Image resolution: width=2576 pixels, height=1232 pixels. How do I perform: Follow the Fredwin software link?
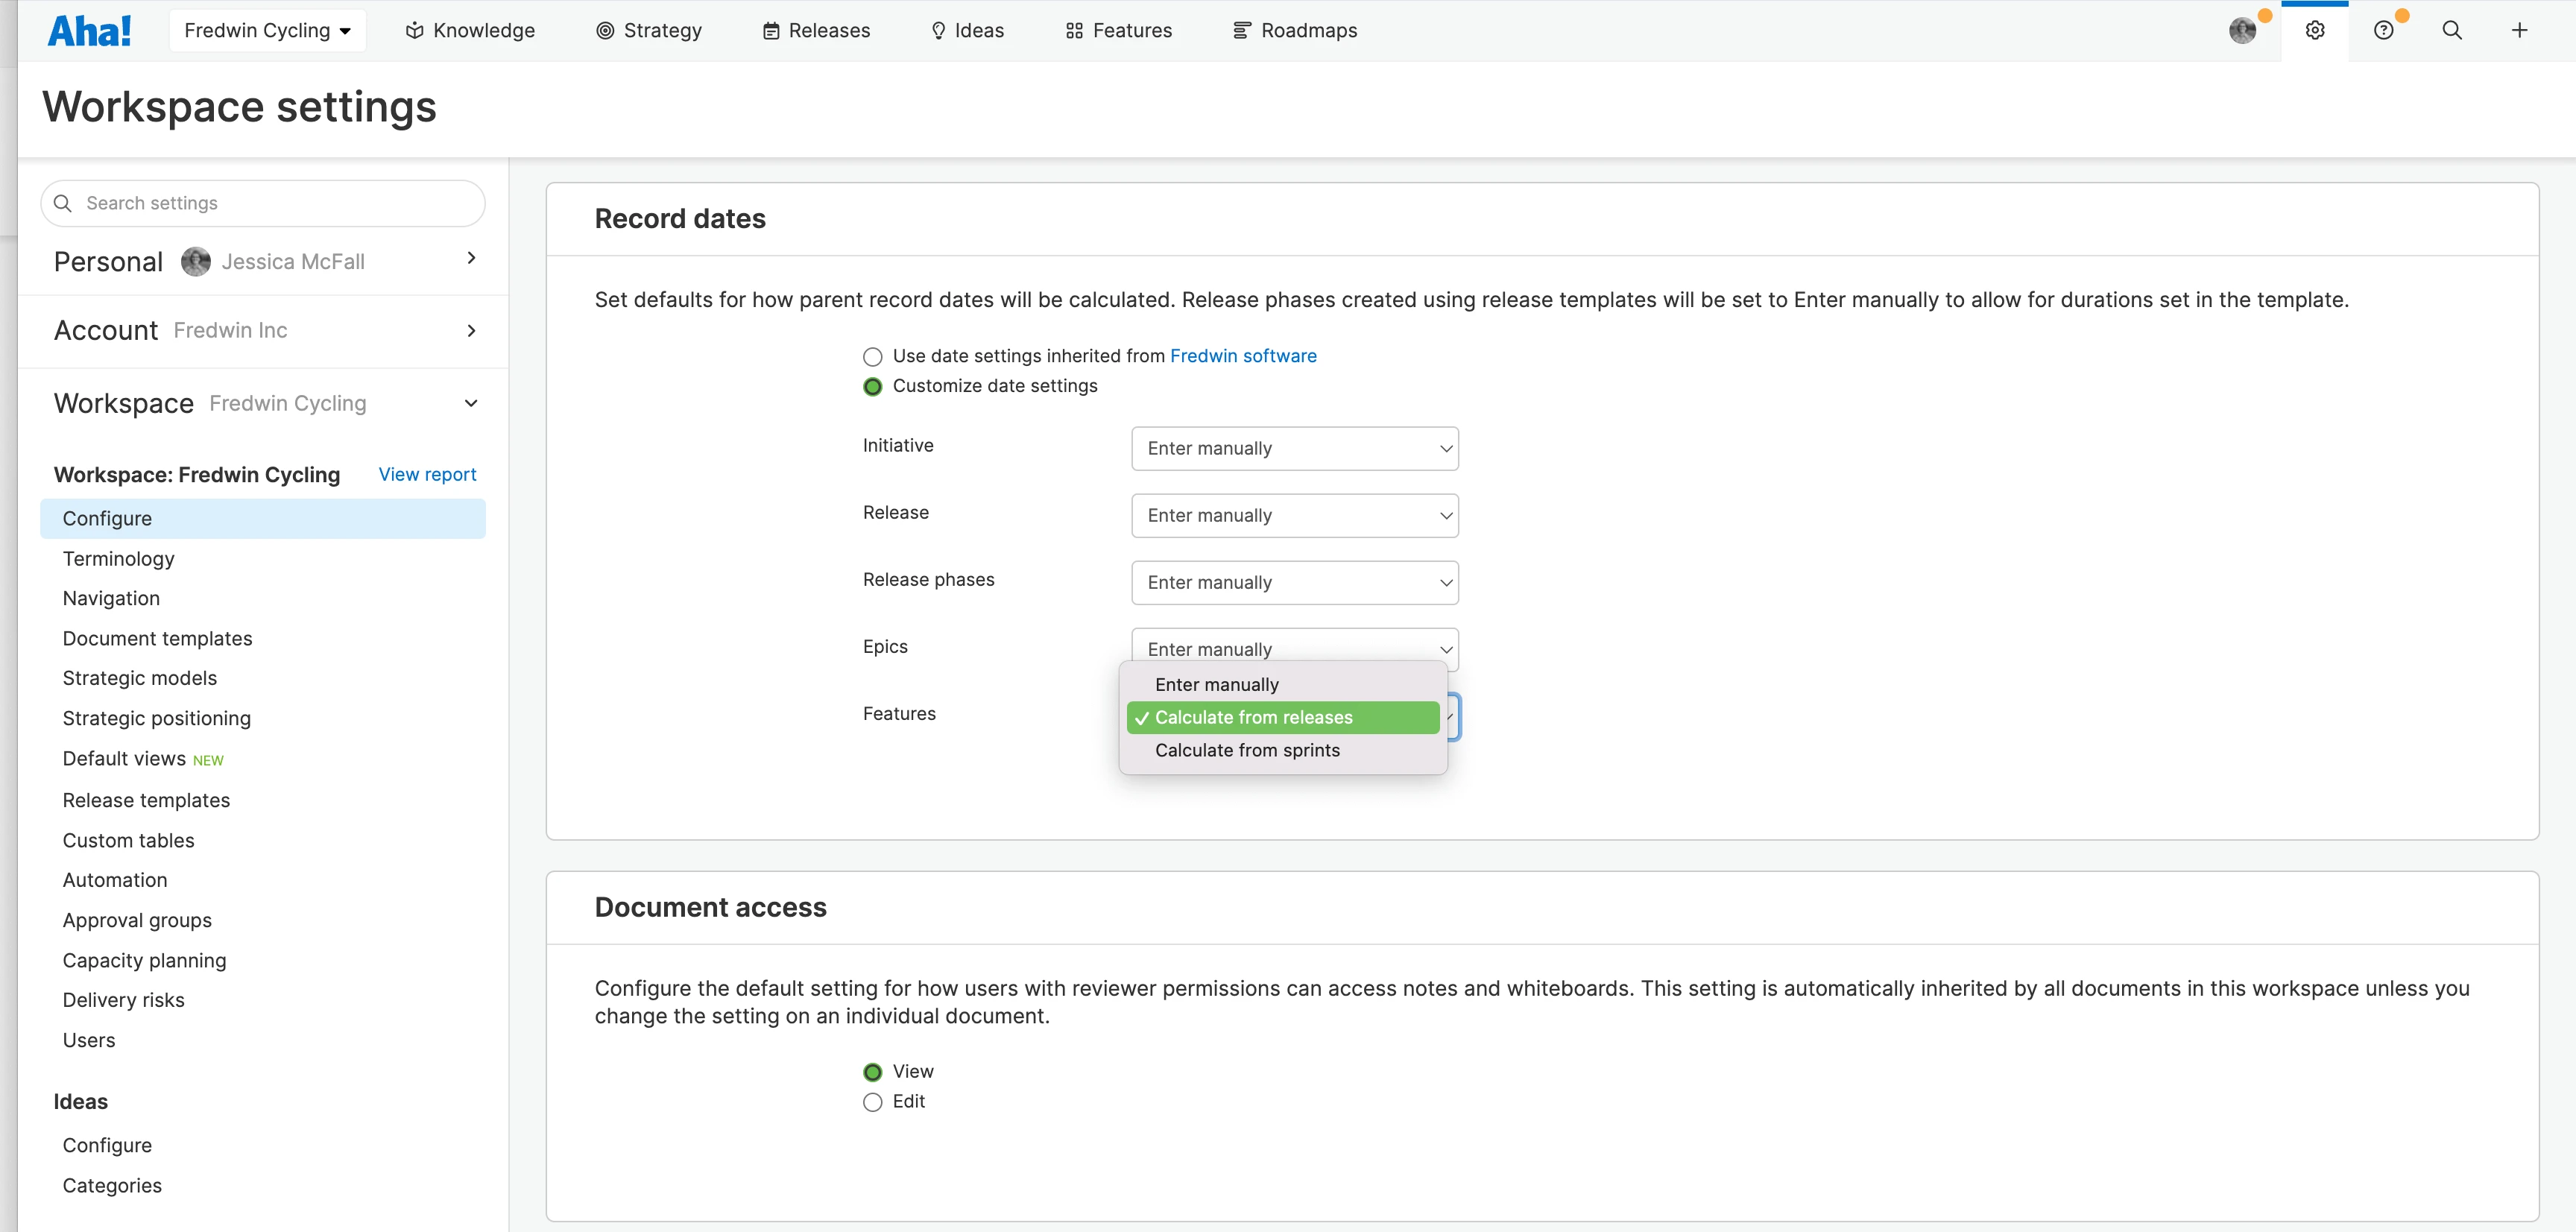[x=1242, y=356]
